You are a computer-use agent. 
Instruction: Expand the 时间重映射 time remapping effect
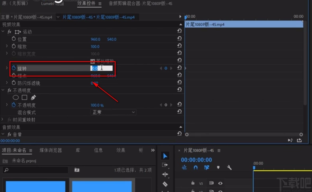point(2,119)
